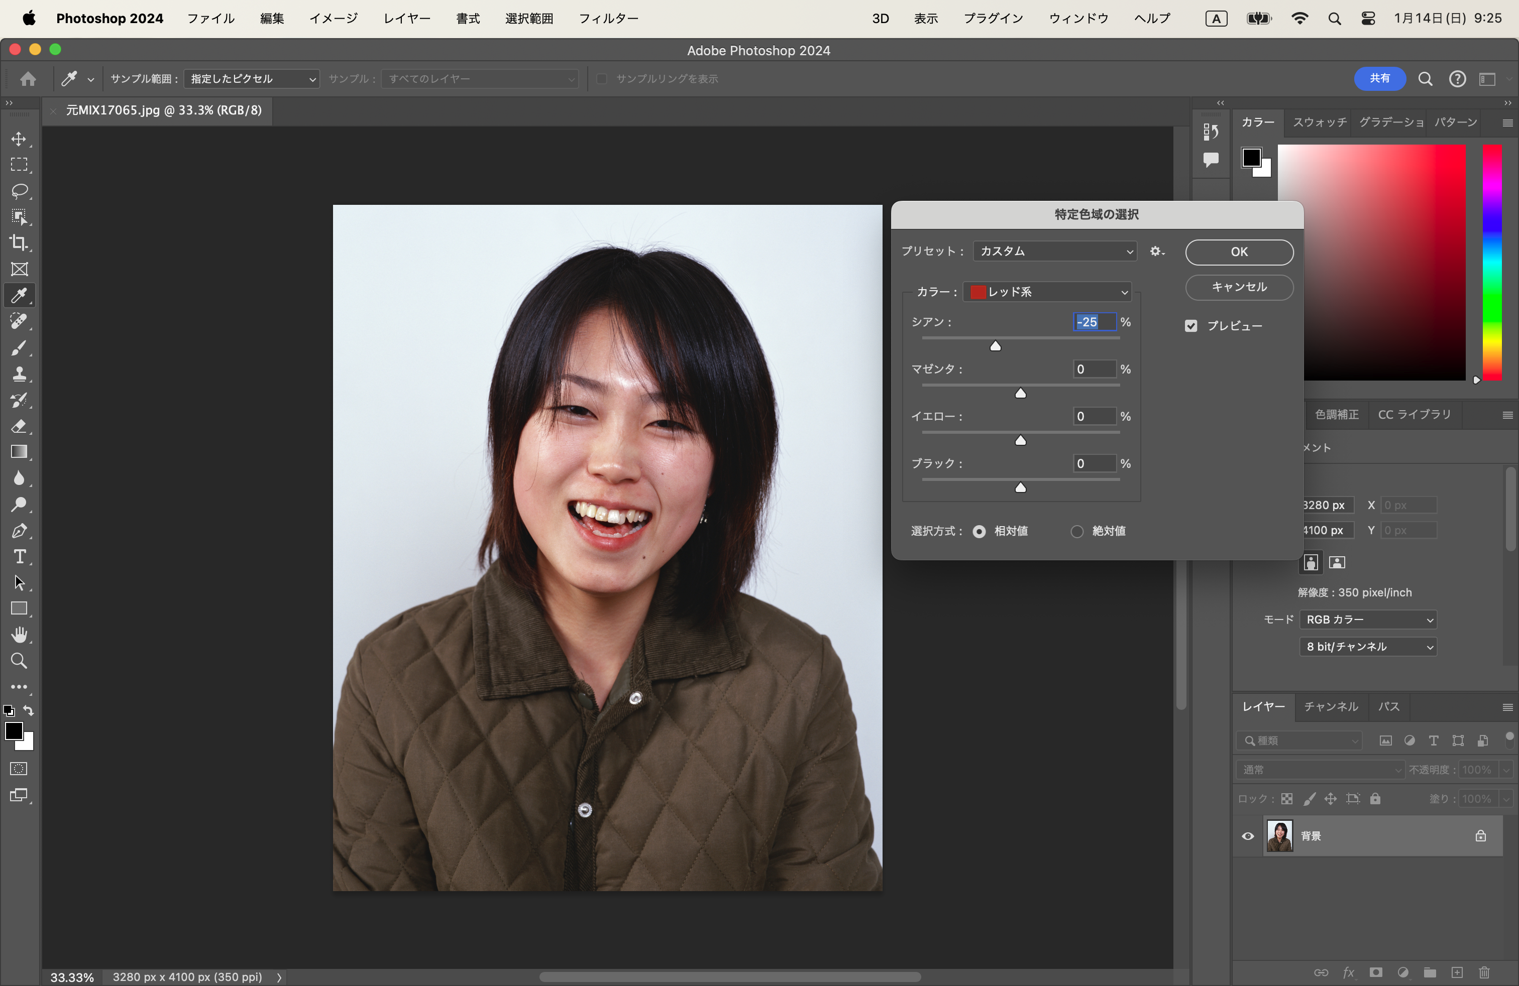Image resolution: width=1519 pixels, height=986 pixels.
Task: Select the 絶対値 radio button
Action: pos(1076,531)
